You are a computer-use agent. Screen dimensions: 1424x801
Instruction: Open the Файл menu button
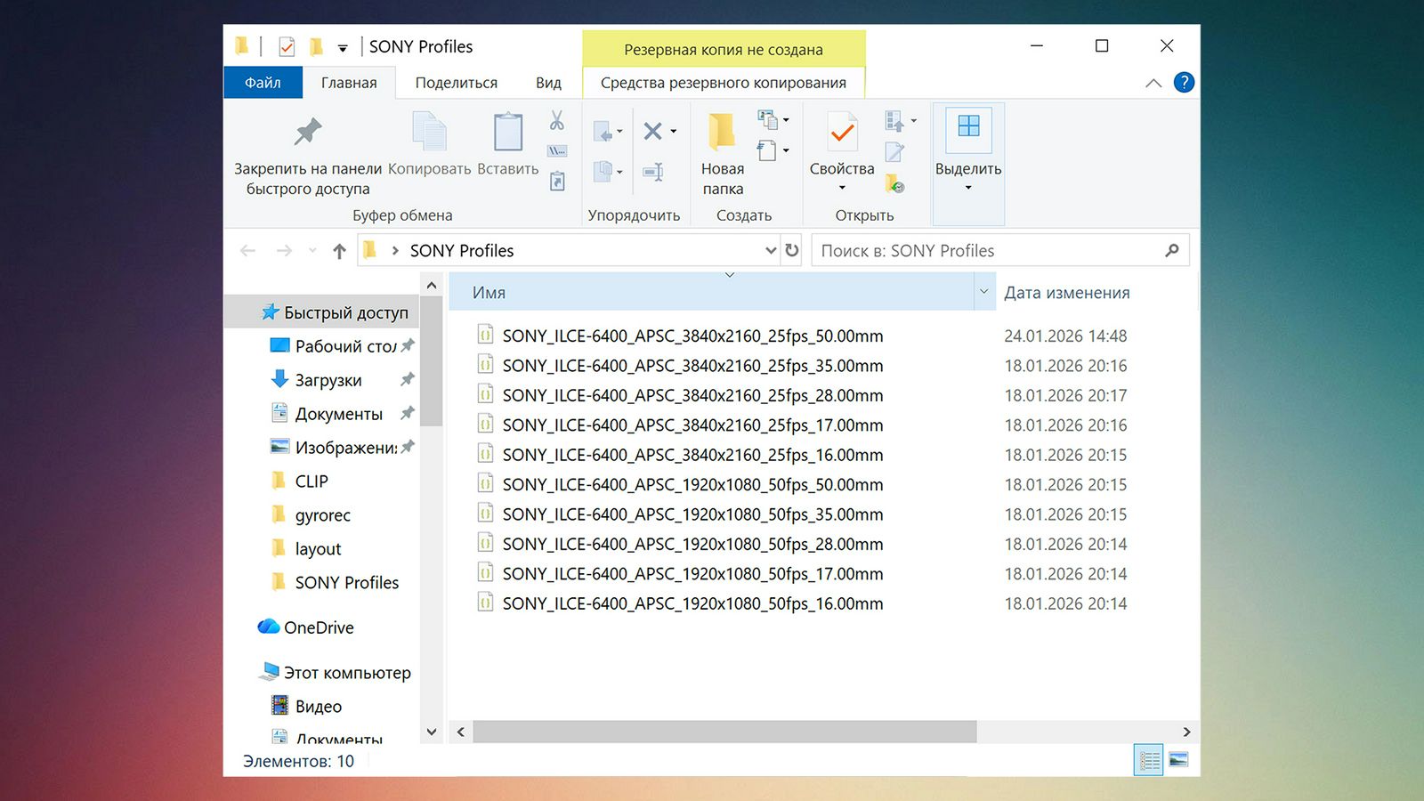(x=263, y=83)
